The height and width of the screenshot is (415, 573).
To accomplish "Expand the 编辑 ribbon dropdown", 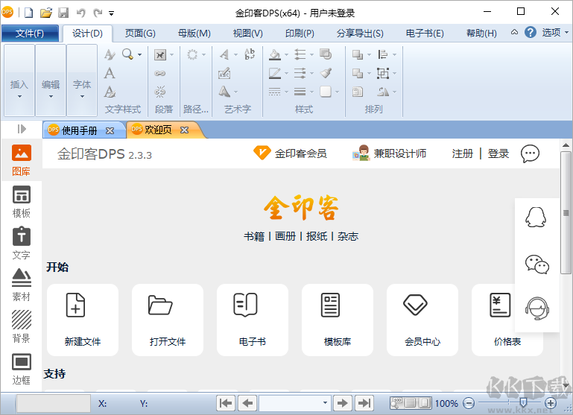I will click(x=51, y=80).
